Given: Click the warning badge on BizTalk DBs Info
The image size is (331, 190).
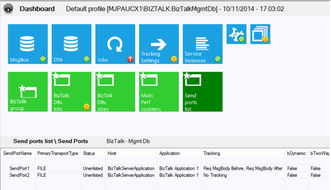Looking at the screenshot, I should 86,107.
